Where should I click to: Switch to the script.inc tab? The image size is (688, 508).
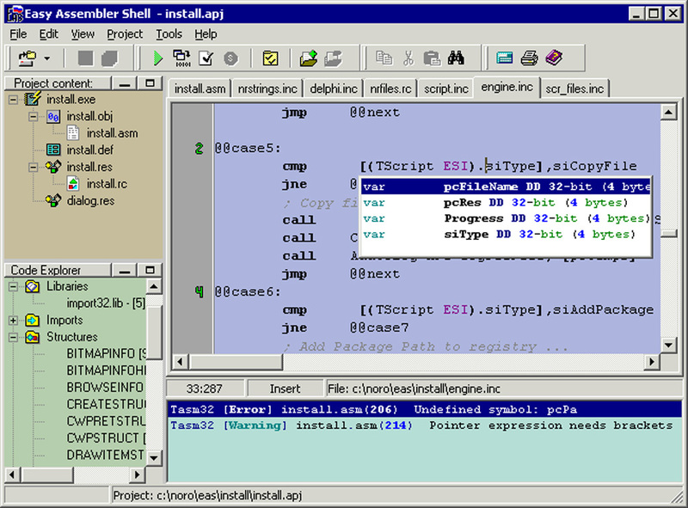point(446,89)
